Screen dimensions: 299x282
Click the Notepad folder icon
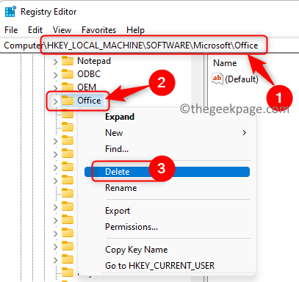click(68, 61)
